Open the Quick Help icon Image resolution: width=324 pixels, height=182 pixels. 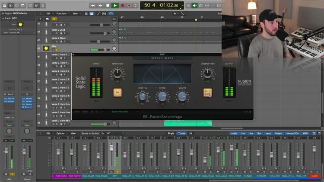click(17, 5)
